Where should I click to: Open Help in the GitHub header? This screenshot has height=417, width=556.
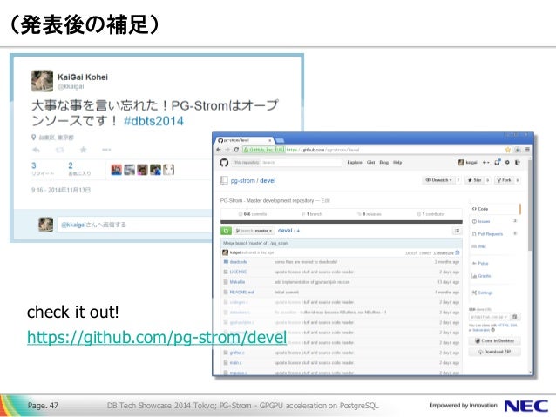pyautogui.click(x=397, y=162)
